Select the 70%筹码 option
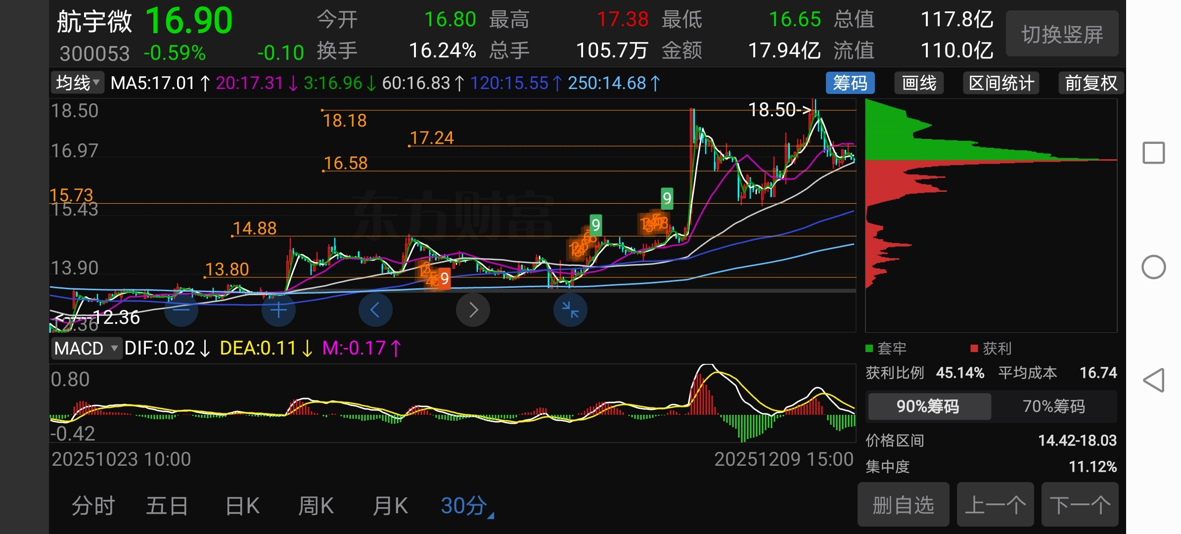 click(1053, 406)
